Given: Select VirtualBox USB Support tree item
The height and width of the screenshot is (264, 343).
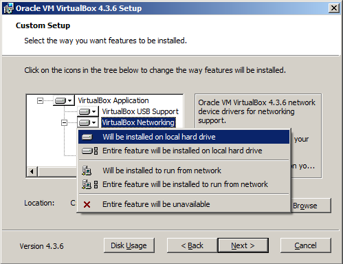Looking at the screenshot, I should tap(140, 111).
